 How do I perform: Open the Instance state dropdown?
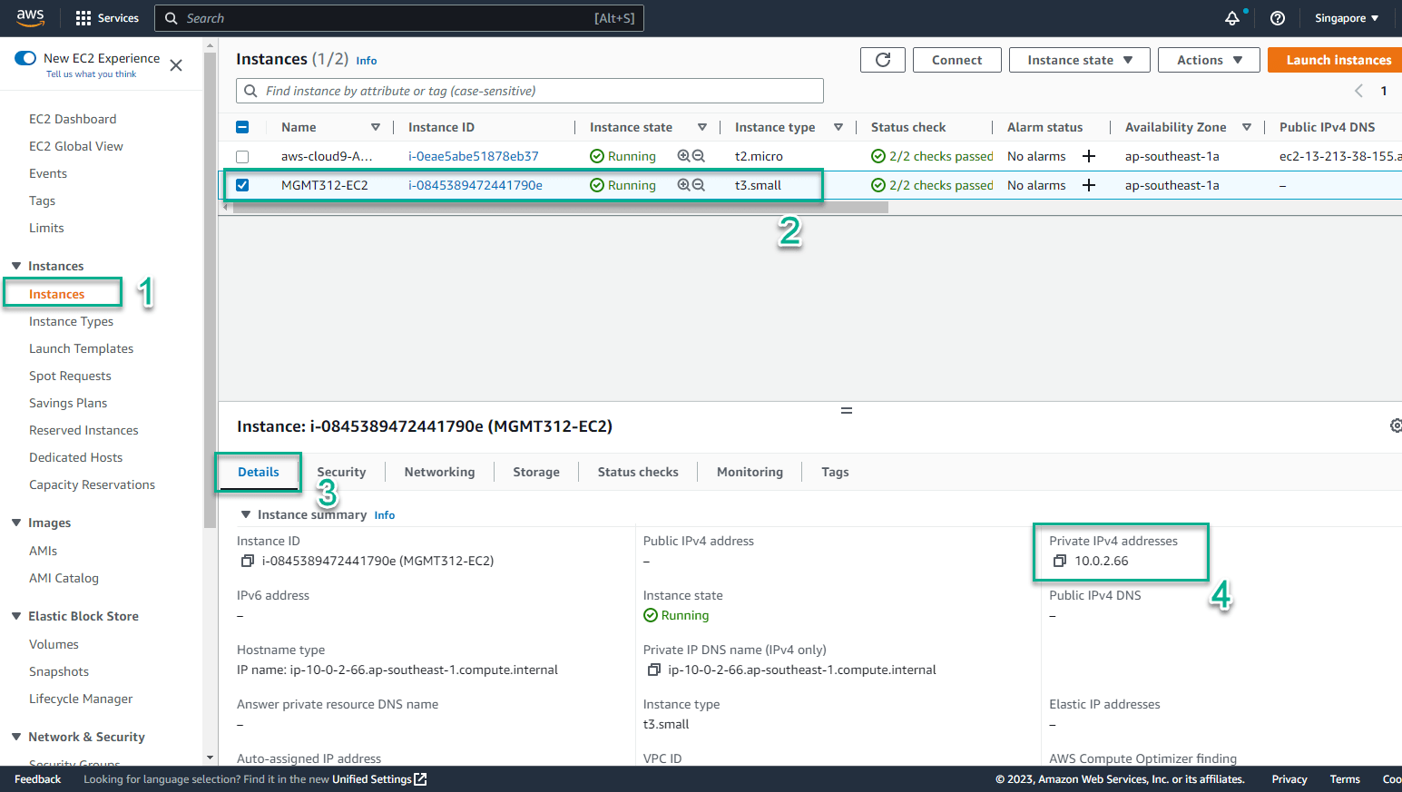coord(1080,60)
